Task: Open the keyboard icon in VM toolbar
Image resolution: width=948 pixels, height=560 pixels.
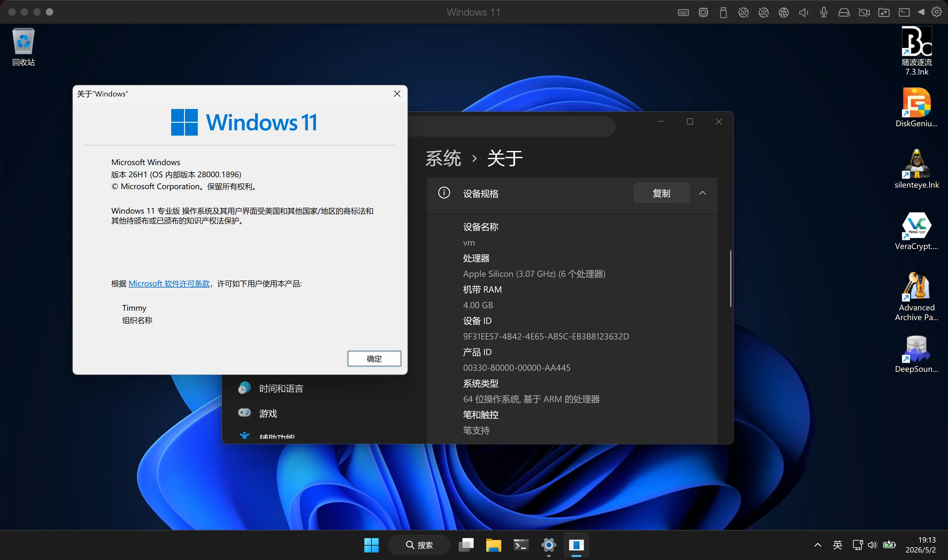Action: tap(683, 13)
